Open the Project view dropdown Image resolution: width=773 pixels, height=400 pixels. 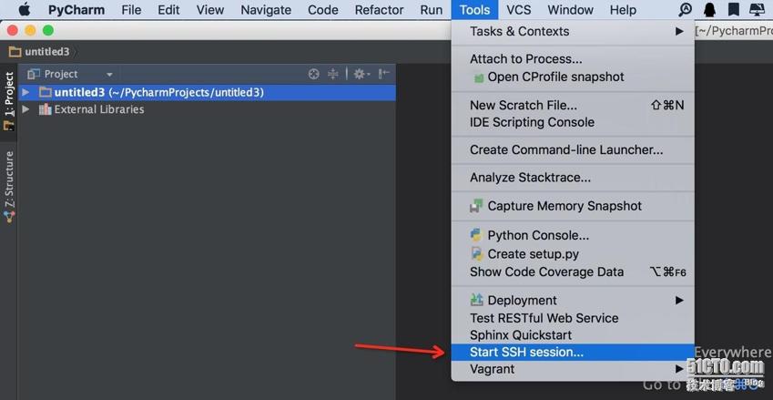pyautogui.click(x=109, y=75)
